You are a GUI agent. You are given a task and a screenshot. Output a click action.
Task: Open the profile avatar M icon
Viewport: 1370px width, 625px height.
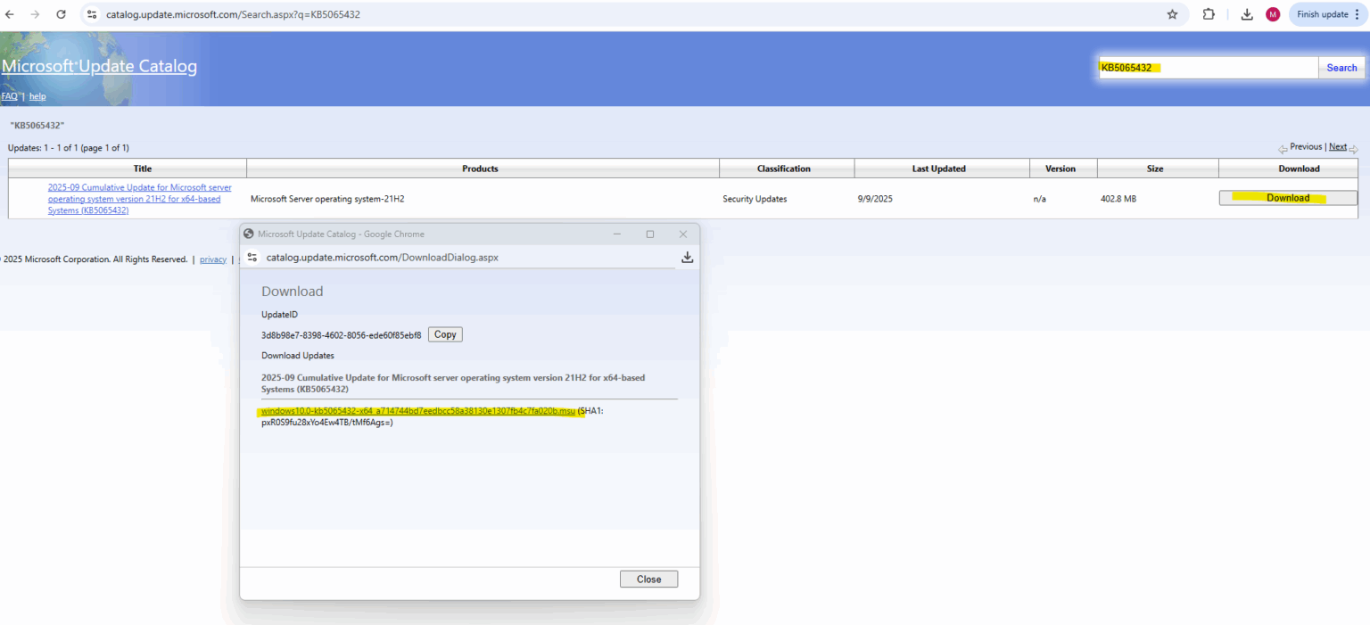point(1273,14)
